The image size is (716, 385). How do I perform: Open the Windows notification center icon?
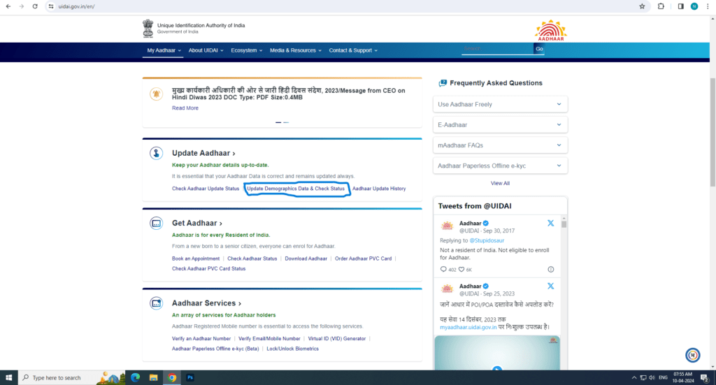705,378
